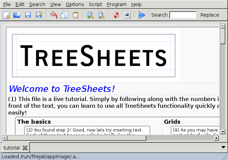Screen dimensions: 228x160
Task: Close the tutorial tab with the X
Action: (25, 148)
